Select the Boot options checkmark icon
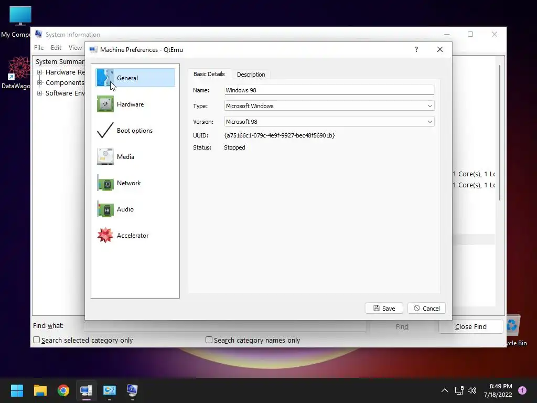Viewport: 537px width, 403px height. coord(105,130)
